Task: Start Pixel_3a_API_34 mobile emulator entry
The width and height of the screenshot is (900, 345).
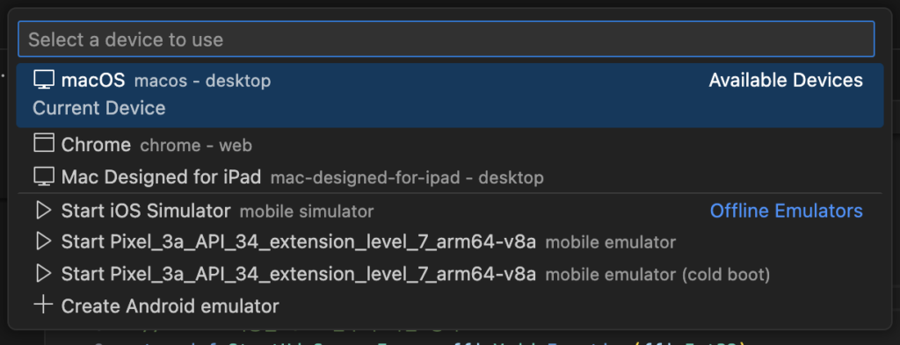Action: click(449, 242)
